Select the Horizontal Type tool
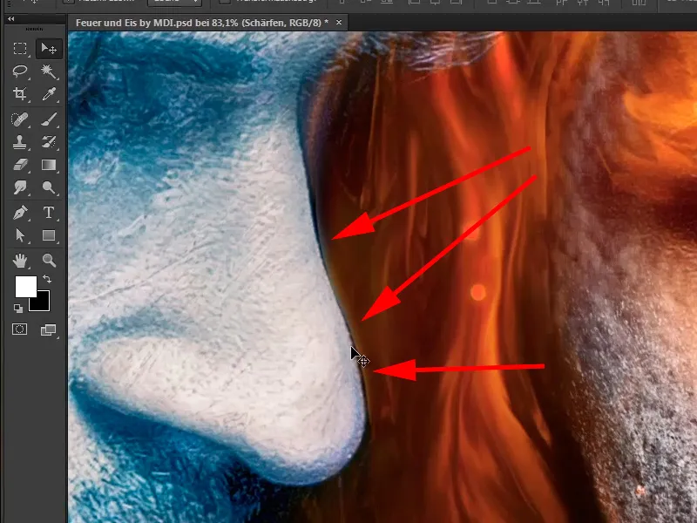The width and height of the screenshot is (697, 523). 49,213
